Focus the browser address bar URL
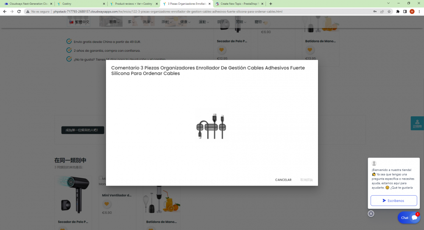424x230 pixels. pos(167,11)
